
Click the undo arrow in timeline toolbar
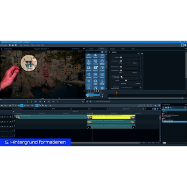pos(2,106)
